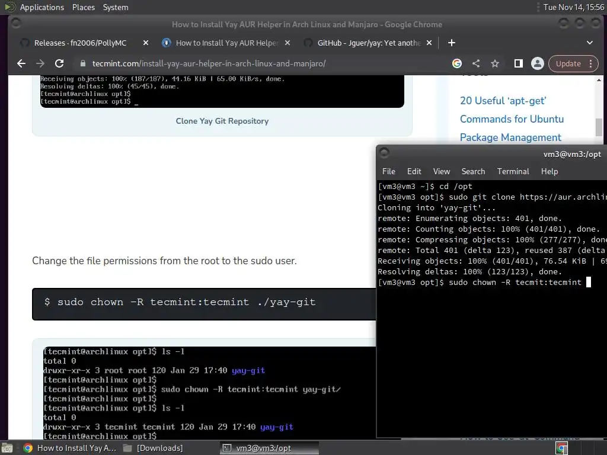Click the Update button in Chrome

pos(568,63)
